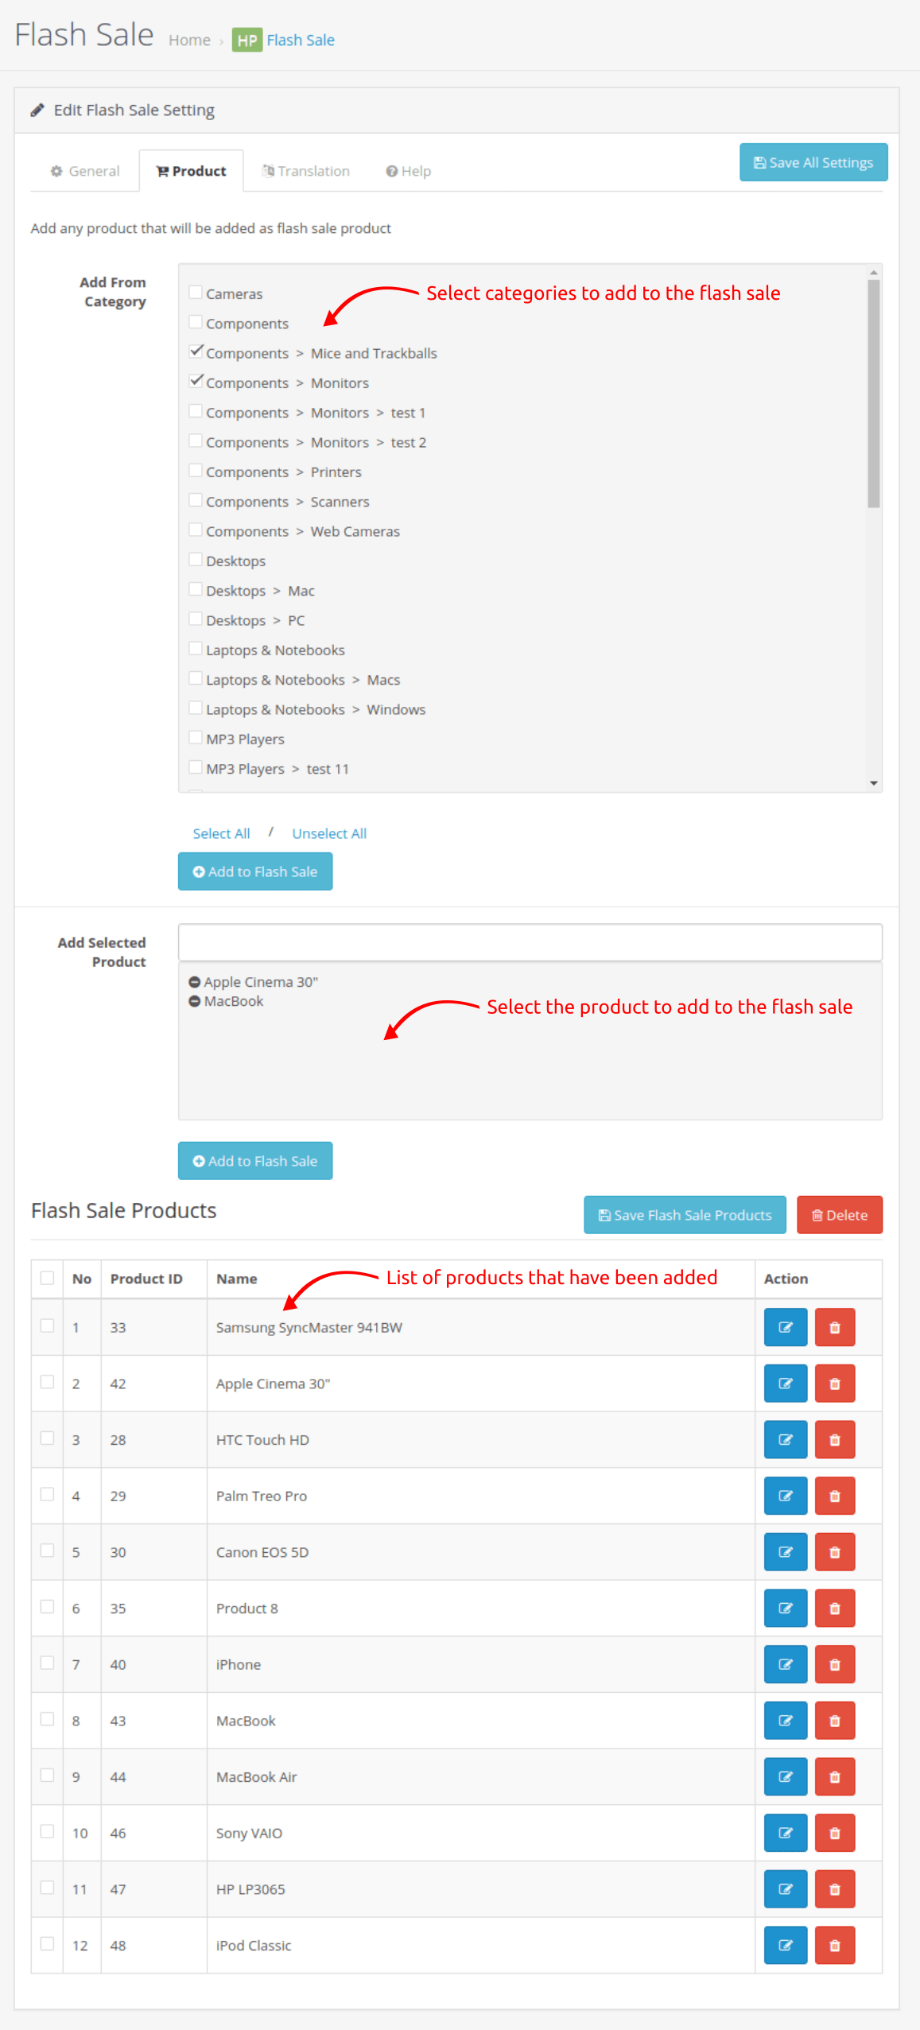Click the trash icon for iPod Classic

coord(834,1946)
